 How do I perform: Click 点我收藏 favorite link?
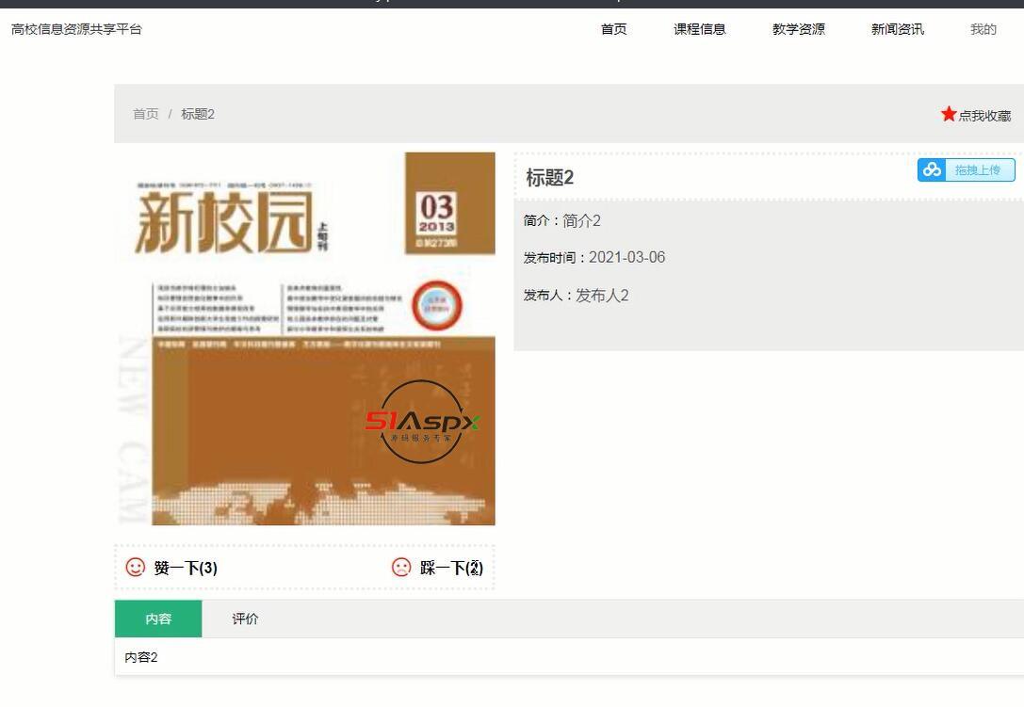pyautogui.click(x=976, y=115)
